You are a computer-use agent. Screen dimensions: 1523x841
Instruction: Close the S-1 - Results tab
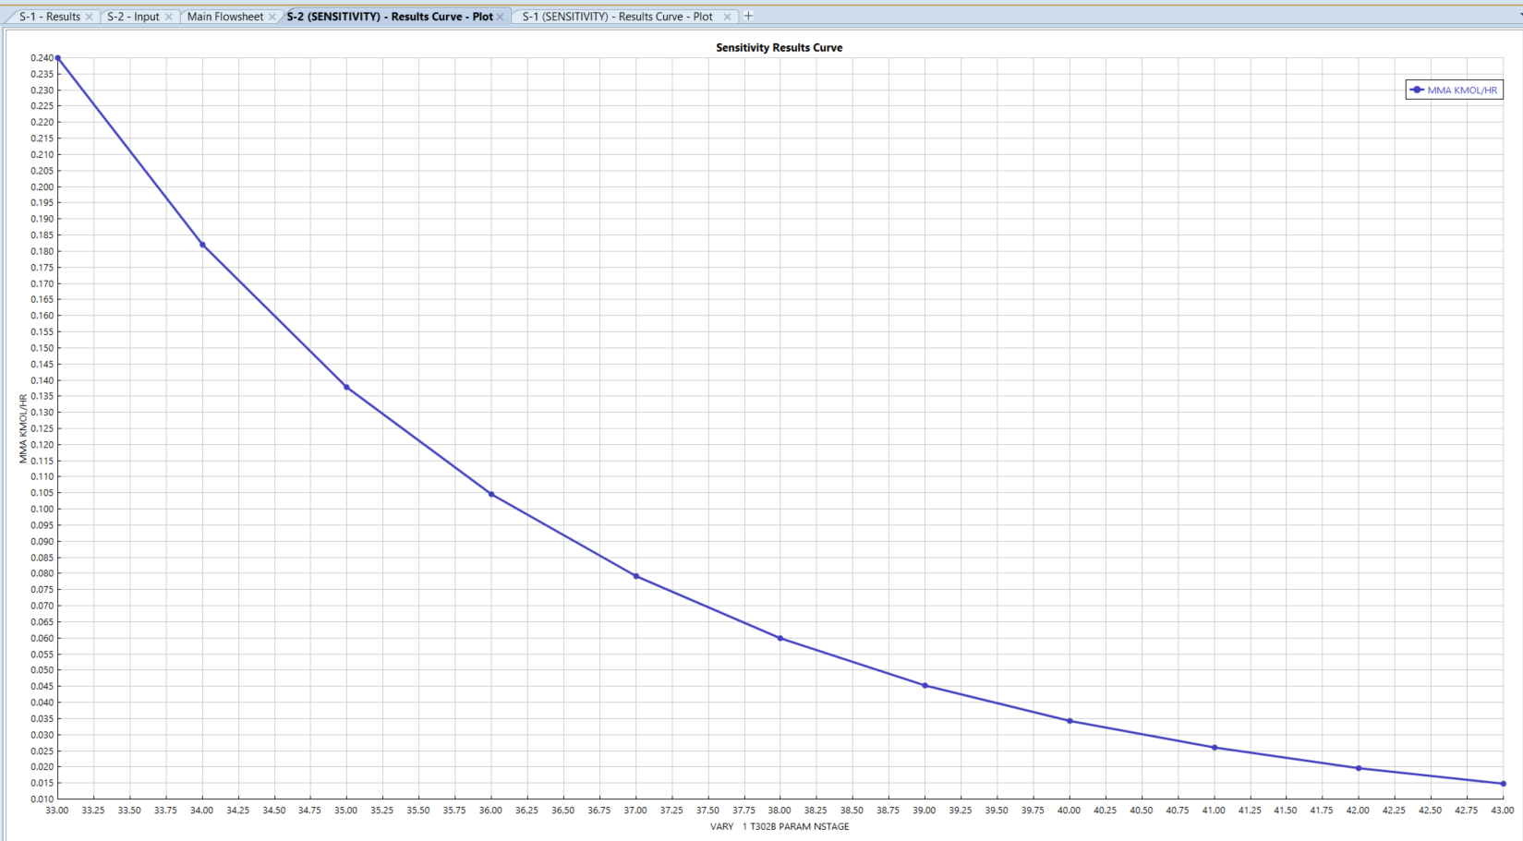90,17
